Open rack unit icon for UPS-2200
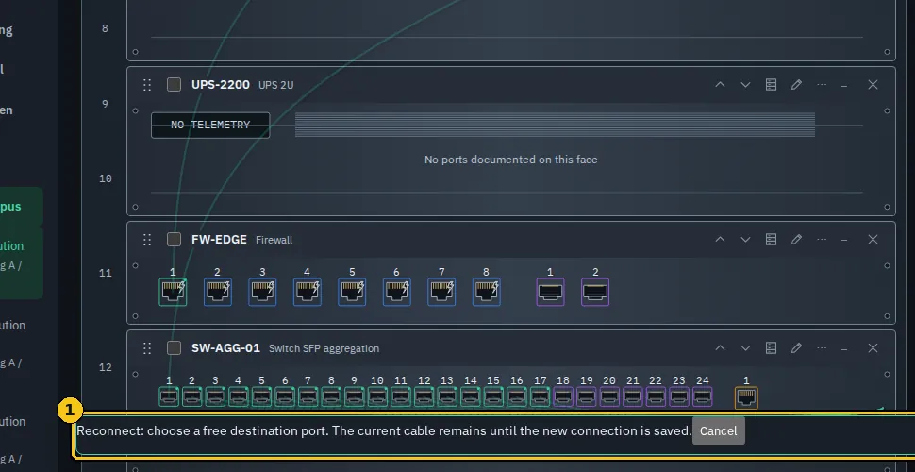The width and height of the screenshot is (915, 472). tap(771, 85)
